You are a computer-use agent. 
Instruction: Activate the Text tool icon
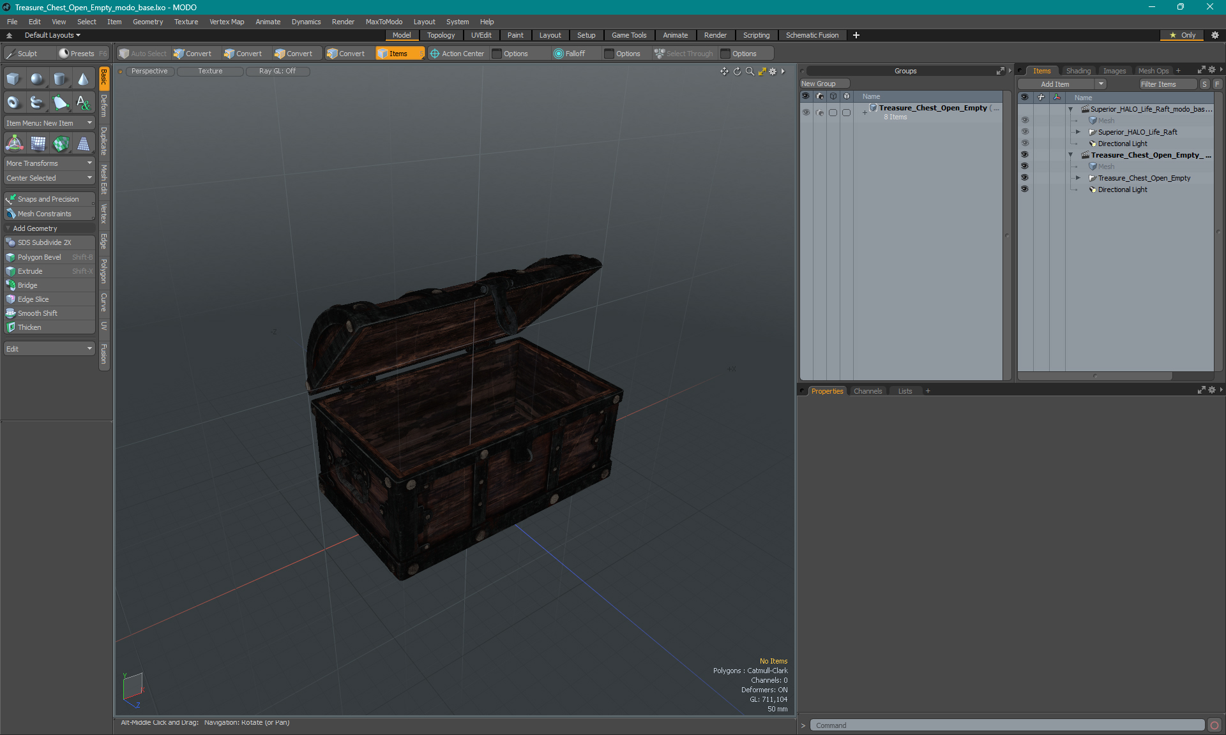coord(83,102)
